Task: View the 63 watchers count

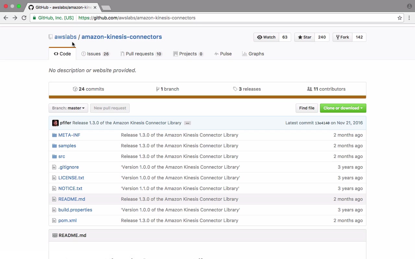Action: coord(285,37)
